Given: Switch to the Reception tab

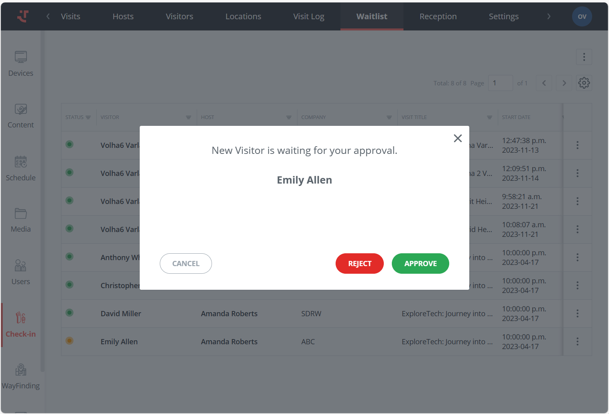Looking at the screenshot, I should click(438, 16).
